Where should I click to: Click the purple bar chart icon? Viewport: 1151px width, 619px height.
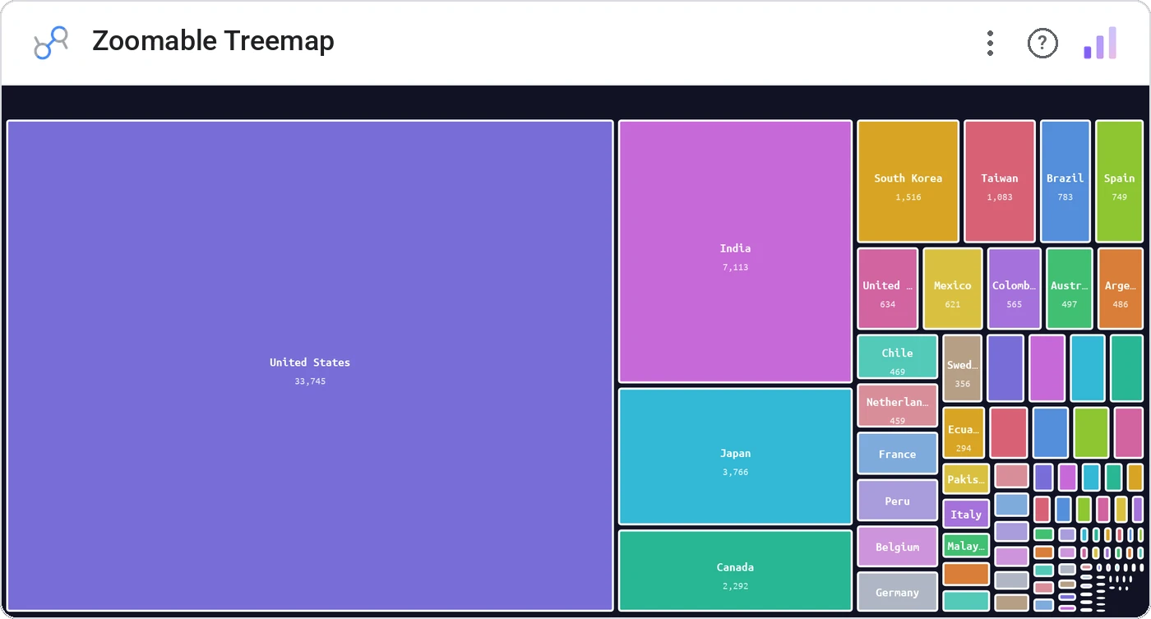coord(1100,43)
